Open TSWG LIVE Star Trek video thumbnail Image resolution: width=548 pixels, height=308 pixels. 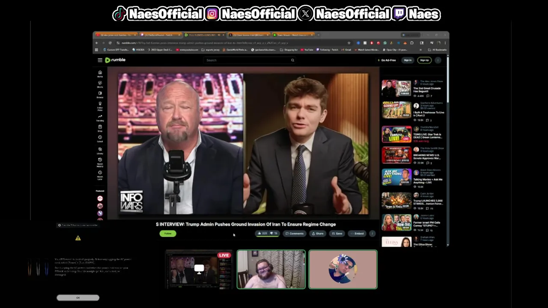click(x=396, y=134)
